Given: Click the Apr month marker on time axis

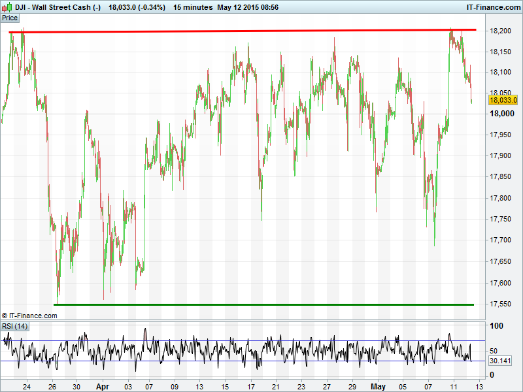Looking at the screenshot, I should 104,386.
